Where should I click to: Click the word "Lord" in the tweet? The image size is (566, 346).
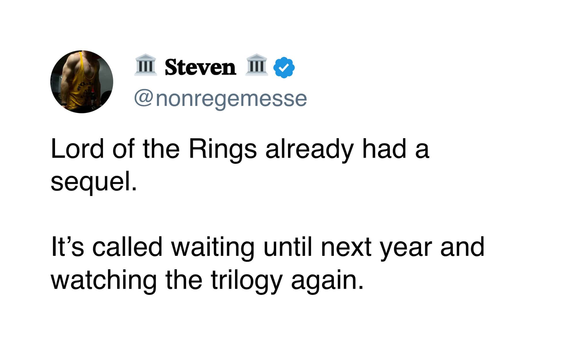[x=77, y=149]
